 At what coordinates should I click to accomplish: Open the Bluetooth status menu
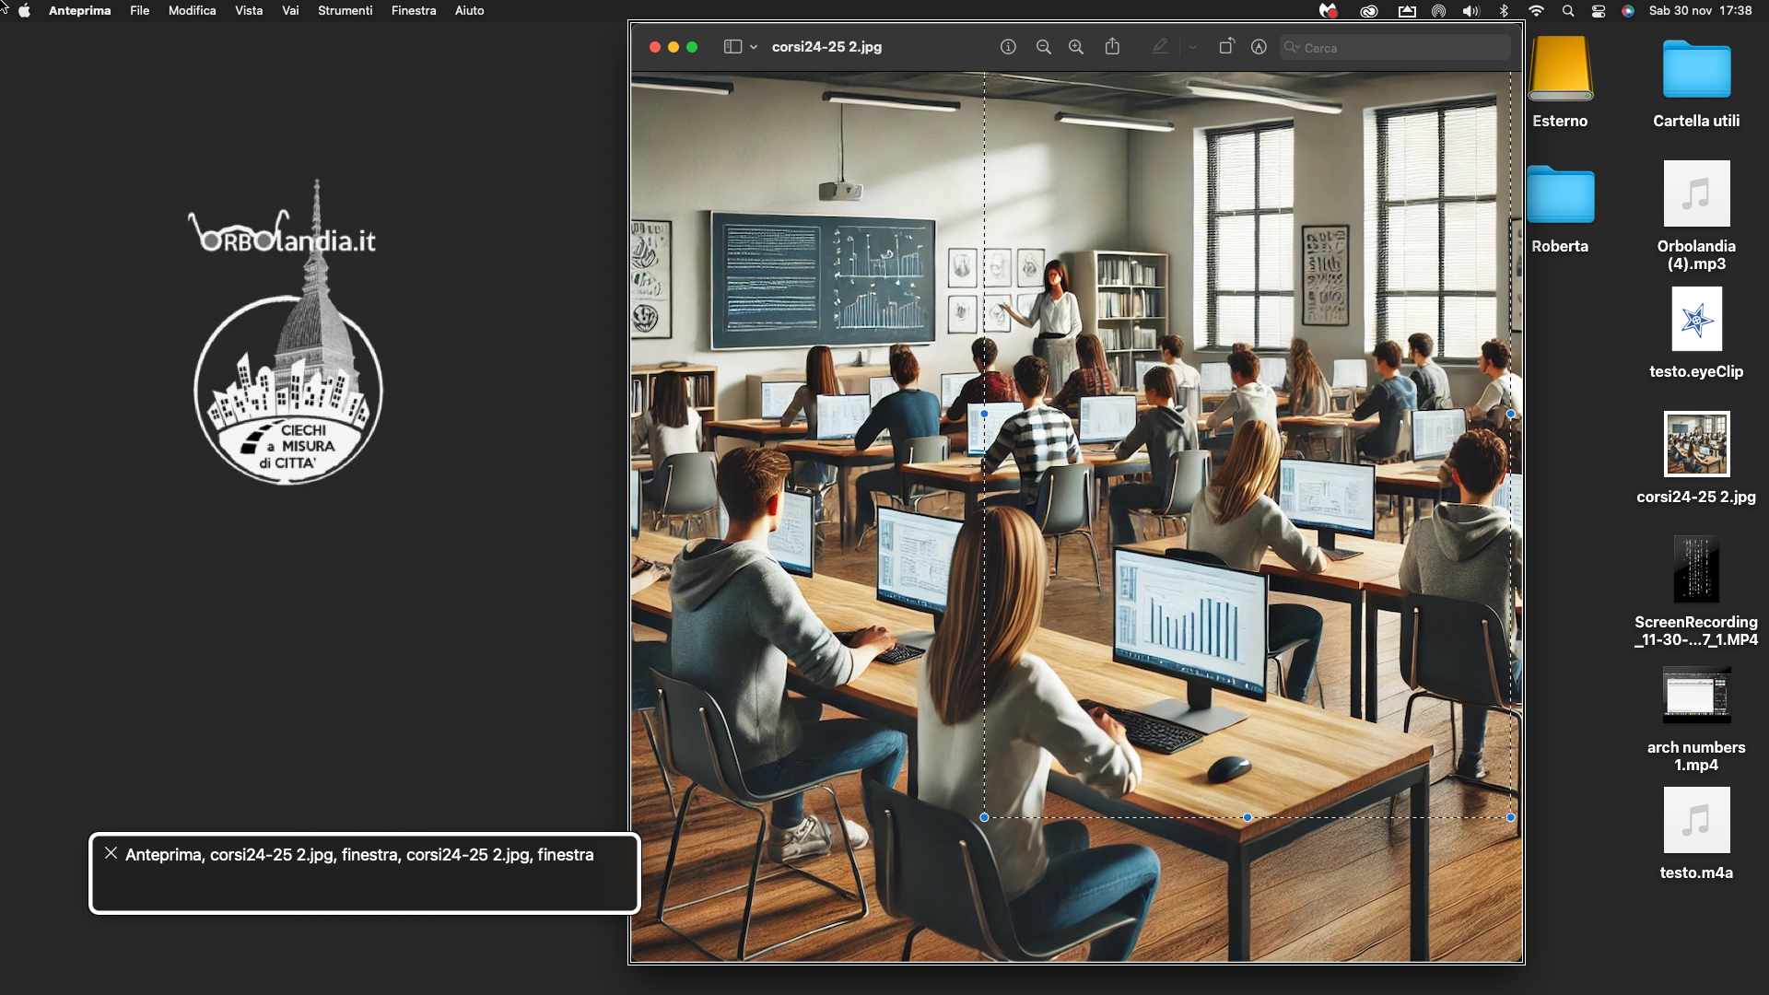click(x=1504, y=11)
